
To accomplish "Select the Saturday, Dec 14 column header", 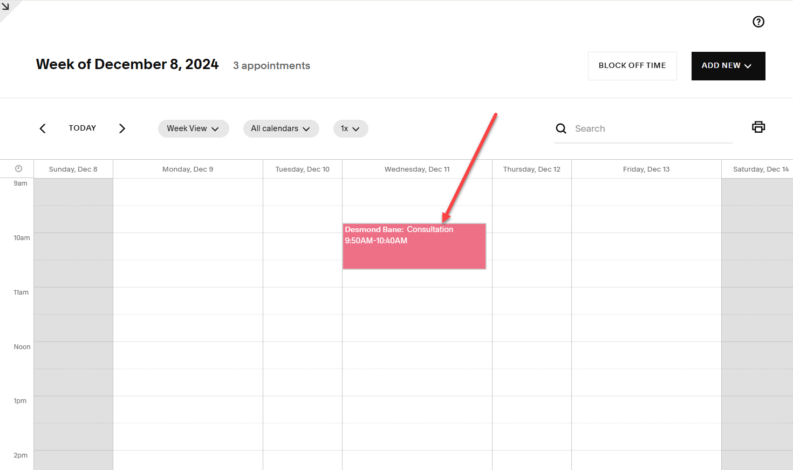I will [x=761, y=168].
